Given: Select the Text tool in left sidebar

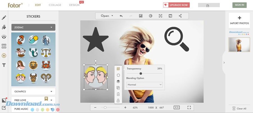Looking at the screenshot, I should (x=4, y=65).
